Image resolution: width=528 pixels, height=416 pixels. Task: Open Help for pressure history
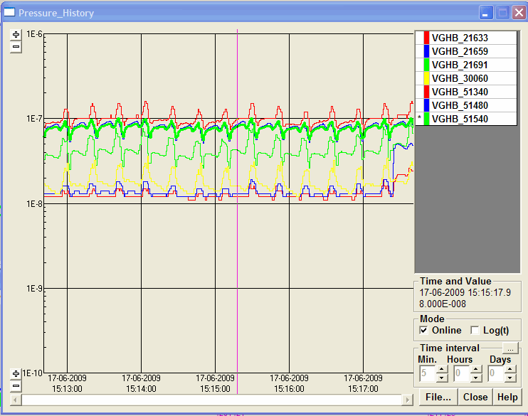pyautogui.click(x=507, y=397)
